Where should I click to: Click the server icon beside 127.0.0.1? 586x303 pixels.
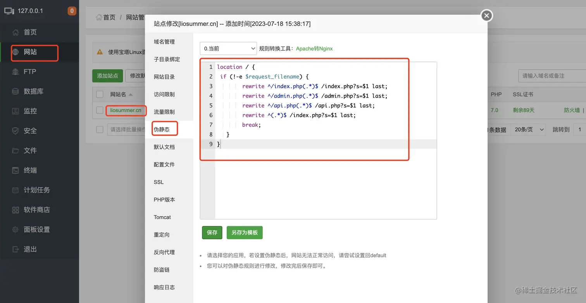[9, 11]
